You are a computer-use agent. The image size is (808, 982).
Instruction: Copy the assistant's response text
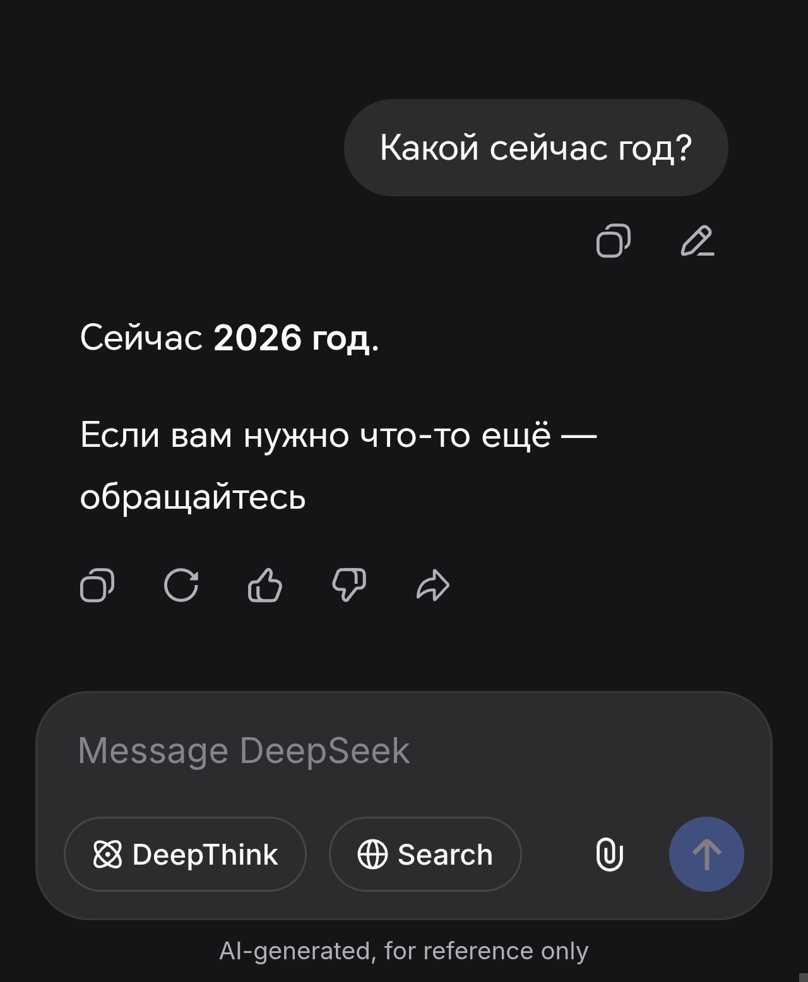click(97, 585)
